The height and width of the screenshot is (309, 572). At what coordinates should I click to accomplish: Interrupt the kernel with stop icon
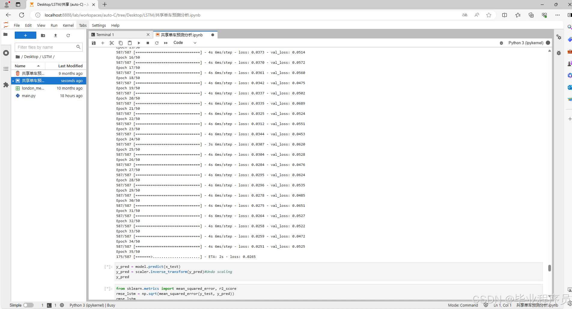148,43
